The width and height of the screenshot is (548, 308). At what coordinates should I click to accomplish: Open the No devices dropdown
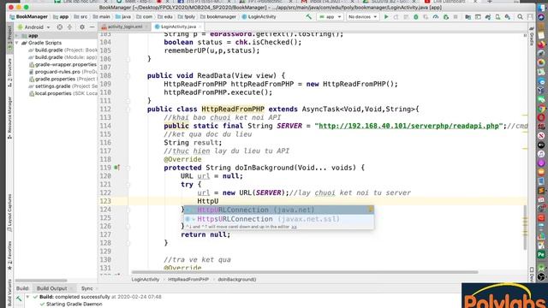362,17
